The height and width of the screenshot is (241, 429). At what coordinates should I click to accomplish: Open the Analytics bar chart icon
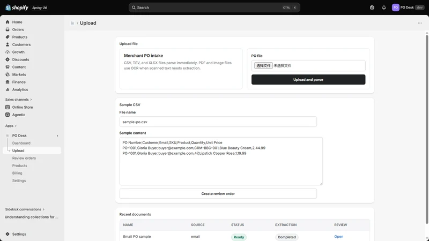pos(8,89)
